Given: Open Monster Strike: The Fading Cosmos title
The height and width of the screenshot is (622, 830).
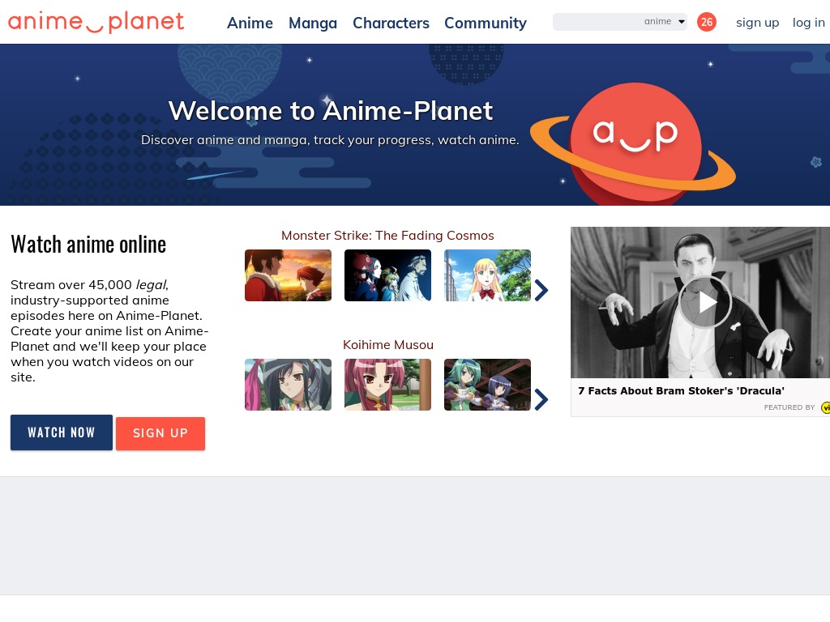Looking at the screenshot, I should 387,236.
